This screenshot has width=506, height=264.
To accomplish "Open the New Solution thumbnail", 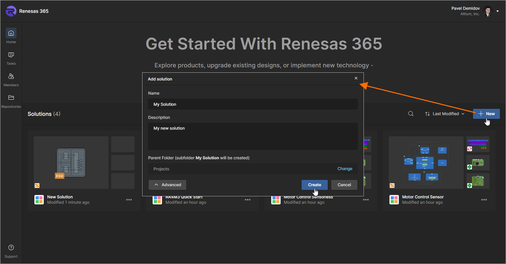I will 71,163.
